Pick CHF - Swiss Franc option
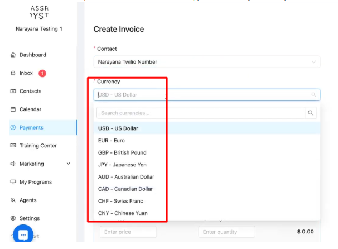Viewport: 338px width, 249px height. pyautogui.click(x=119, y=201)
